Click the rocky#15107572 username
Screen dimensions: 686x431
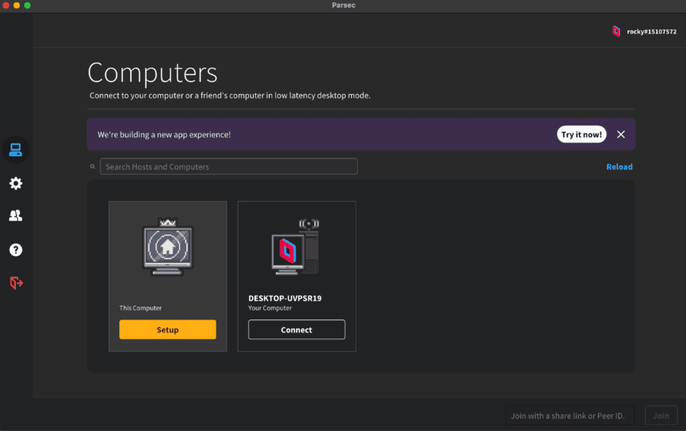point(652,31)
